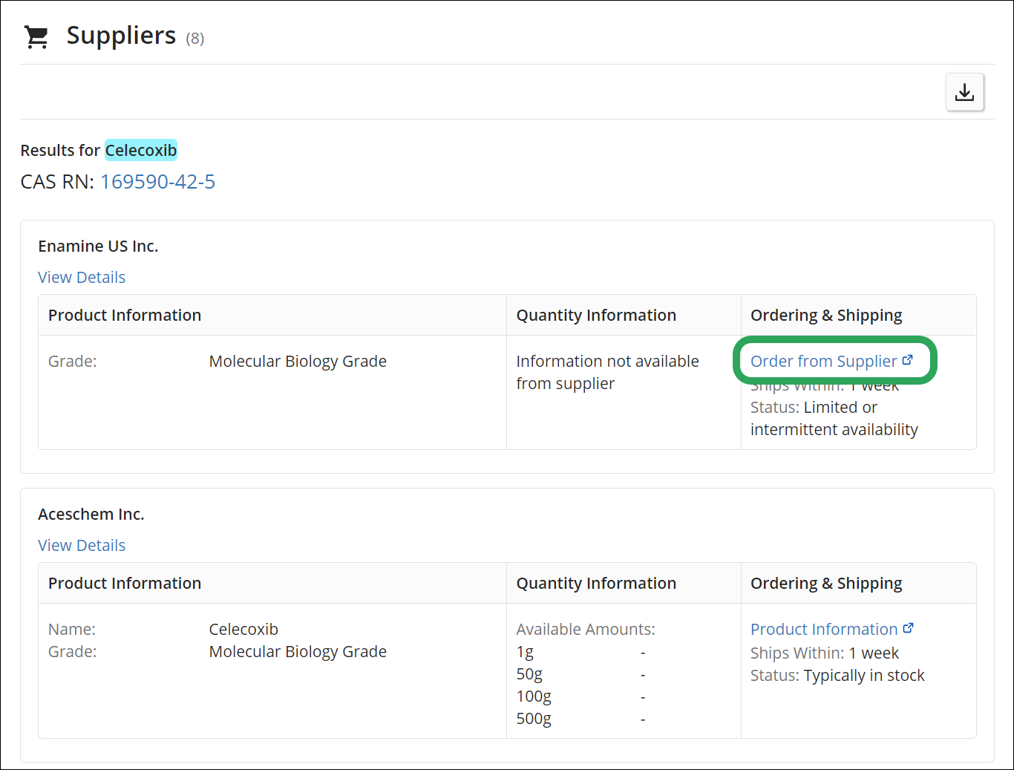This screenshot has width=1014, height=770.
Task: Click the 50g available amount
Action: click(x=529, y=674)
